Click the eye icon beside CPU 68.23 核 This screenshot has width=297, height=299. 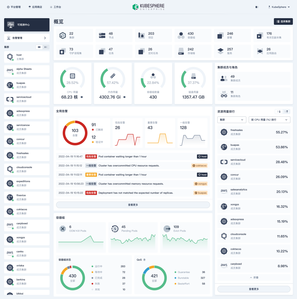82,97
